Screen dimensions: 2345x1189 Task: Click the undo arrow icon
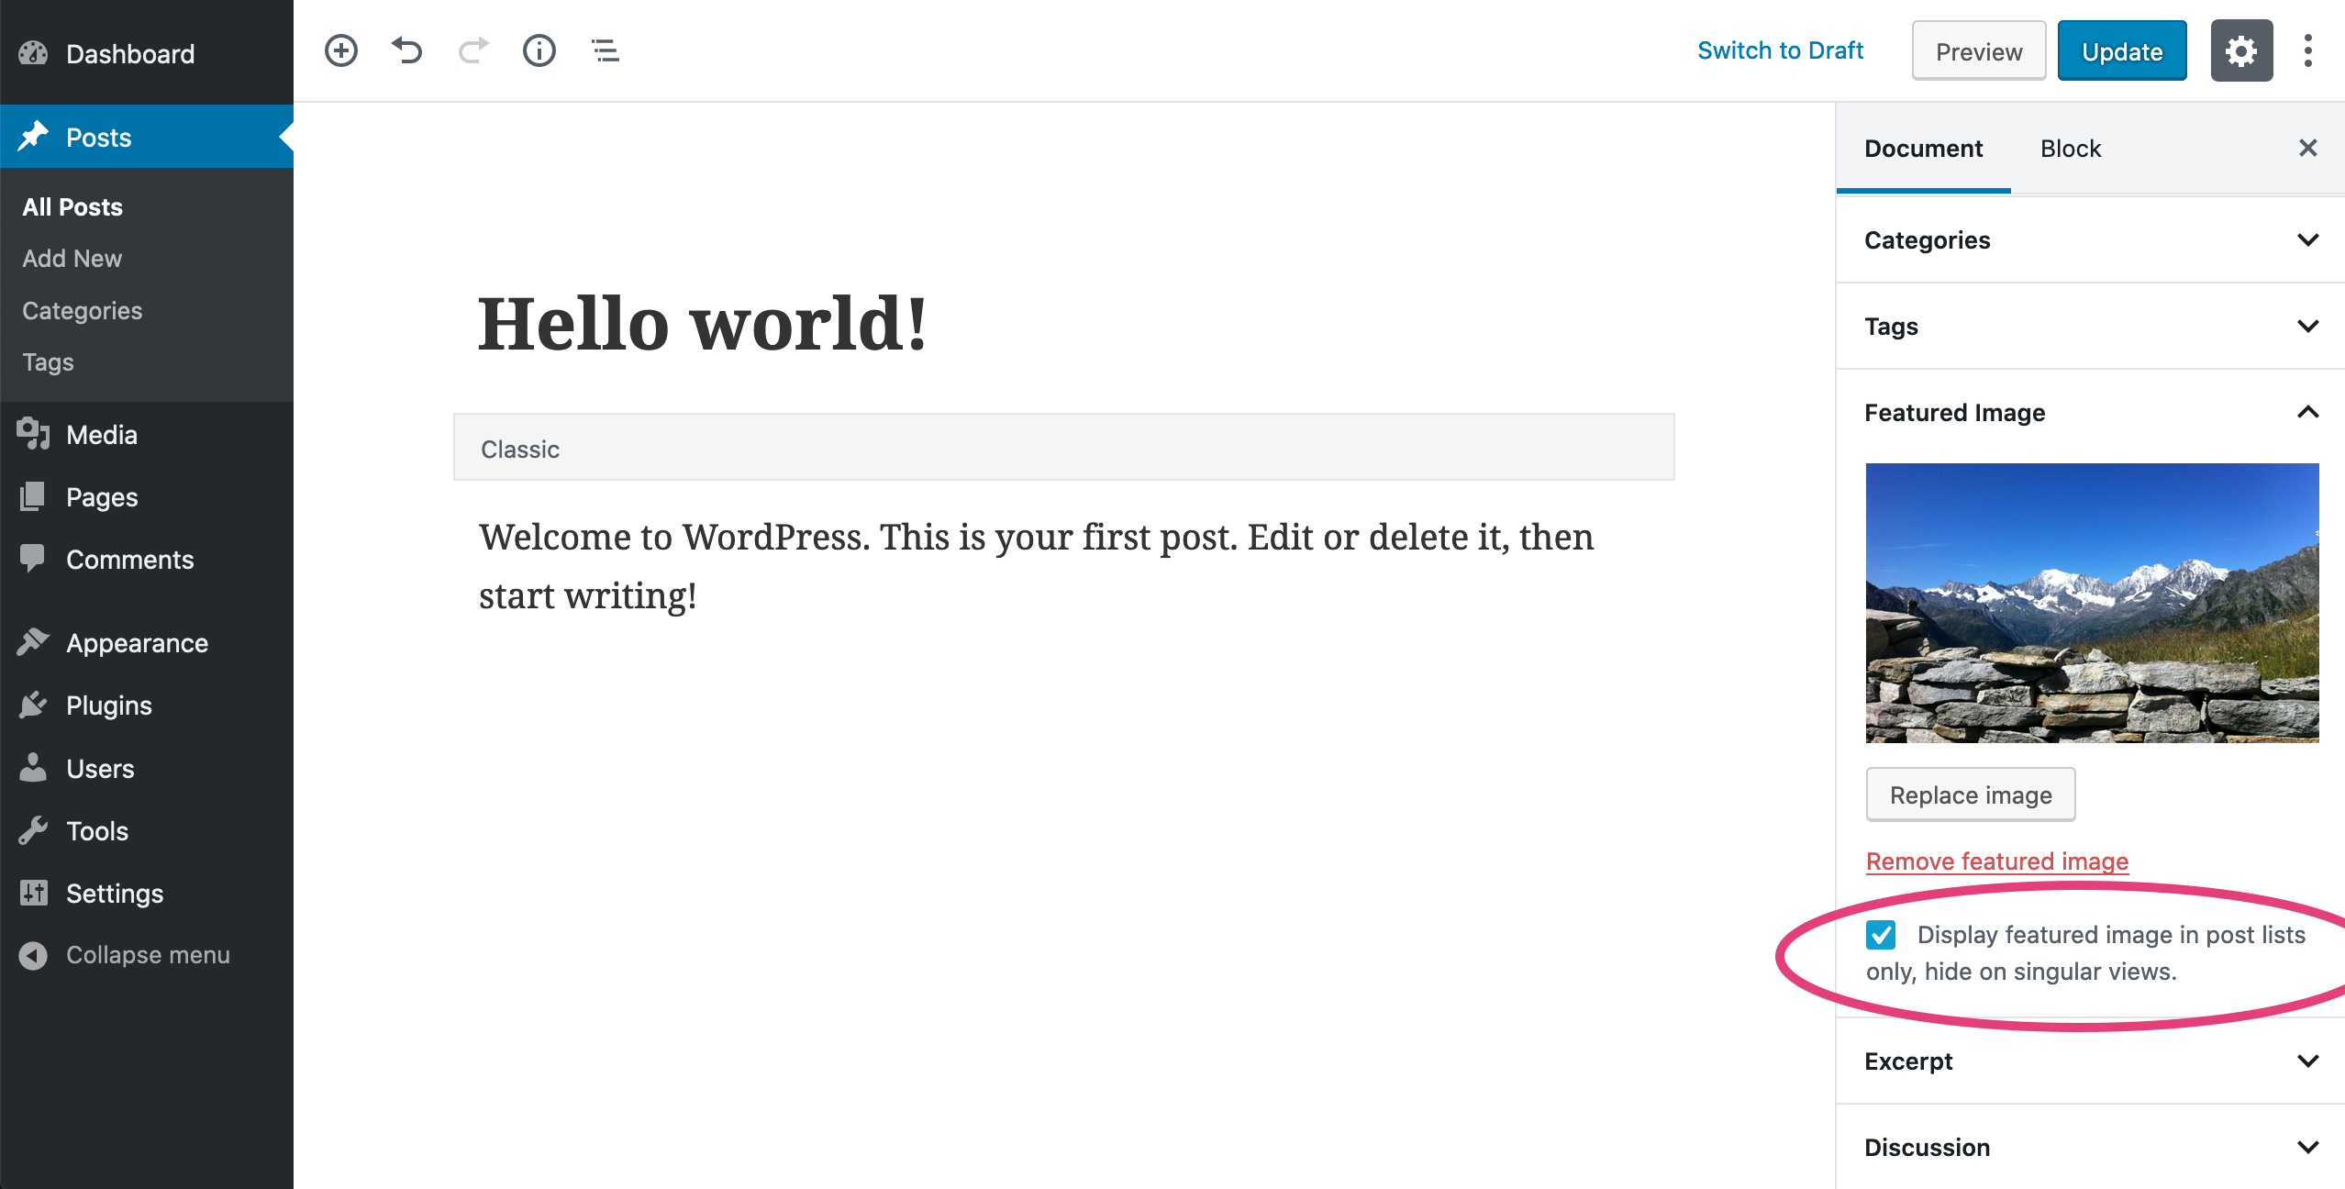pyautogui.click(x=406, y=50)
